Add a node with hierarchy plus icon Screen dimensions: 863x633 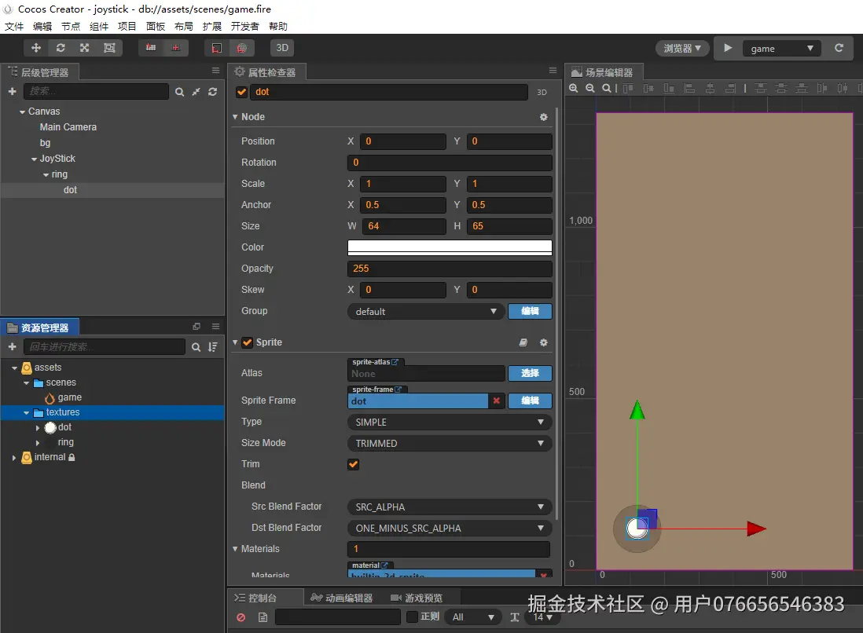click(12, 91)
